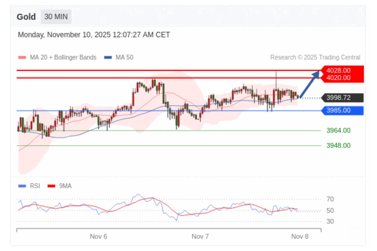
Task: Click the 3985.00 pivot price tag
Action: 342,111
